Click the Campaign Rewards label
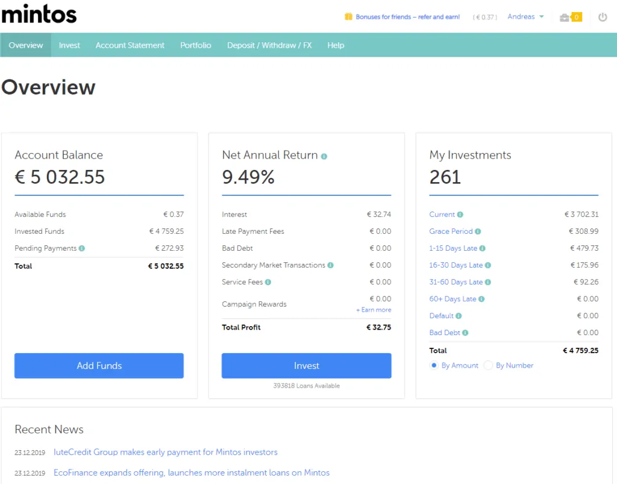The image size is (617, 484). 254,304
